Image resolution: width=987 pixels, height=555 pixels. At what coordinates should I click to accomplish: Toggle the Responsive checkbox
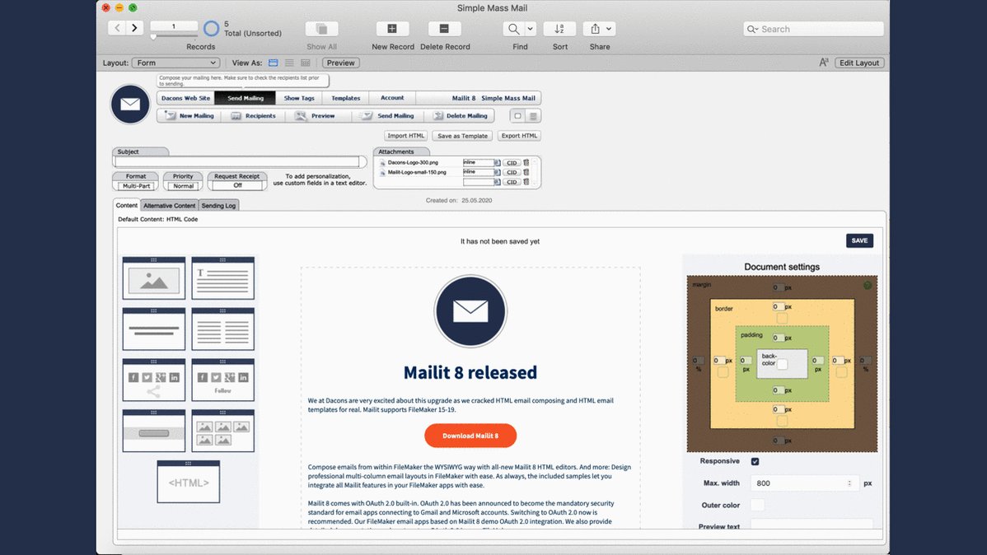click(x=755, y=461)
